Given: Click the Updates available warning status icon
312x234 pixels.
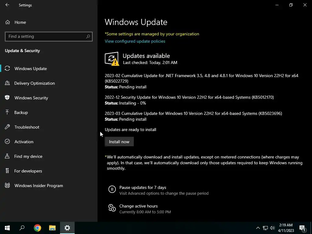Looking at the screenshot, I should [112, 59].
